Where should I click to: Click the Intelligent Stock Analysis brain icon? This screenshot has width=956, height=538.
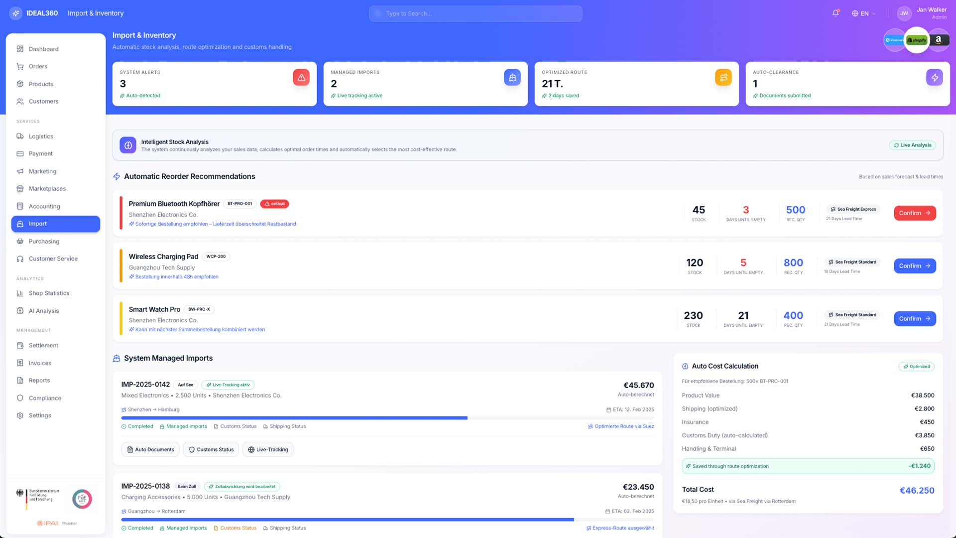point(128,145)
